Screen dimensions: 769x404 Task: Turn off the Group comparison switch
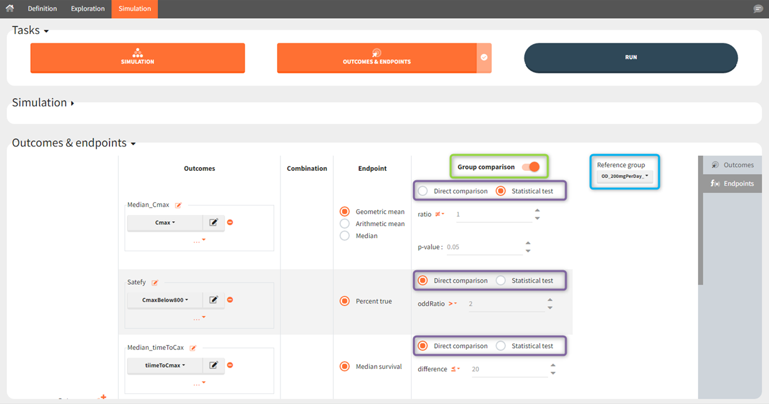coord(531,167)
